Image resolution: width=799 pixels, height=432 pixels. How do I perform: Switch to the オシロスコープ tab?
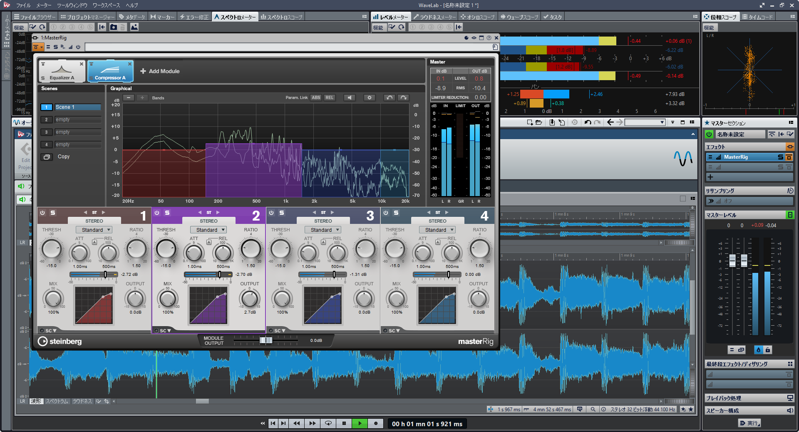click(x=477, y=17)
